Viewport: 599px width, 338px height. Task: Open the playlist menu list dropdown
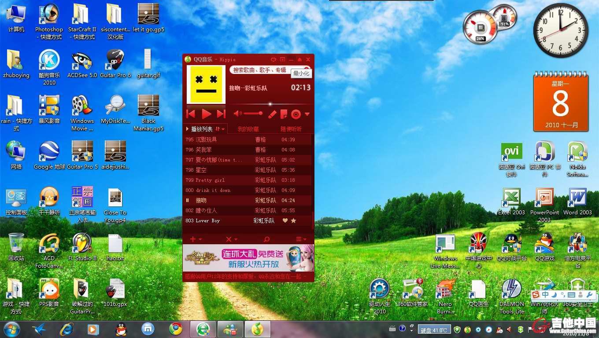[x=301, y=239]
